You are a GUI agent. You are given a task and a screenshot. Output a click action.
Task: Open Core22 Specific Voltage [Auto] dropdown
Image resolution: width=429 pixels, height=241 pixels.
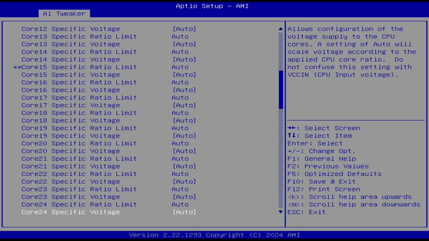184,182
